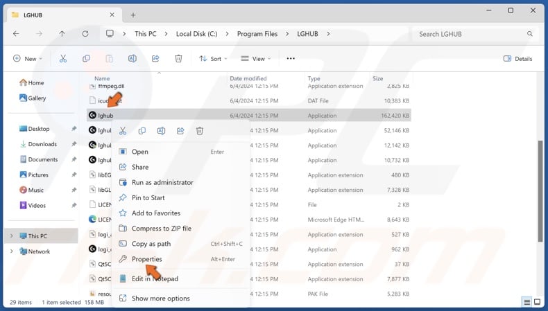Image resolution: width=548 pixels, height=311 pixels.
Task: Click the Share icon in the top toolbar
Action: (155, 59)
